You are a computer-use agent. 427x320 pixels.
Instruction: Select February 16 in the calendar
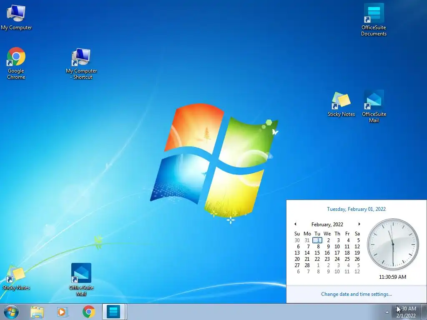[327, 253]
